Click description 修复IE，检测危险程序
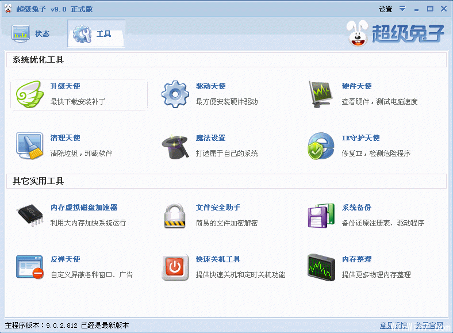The width and height of the screenshot is (453, 333). coord(376,153)
